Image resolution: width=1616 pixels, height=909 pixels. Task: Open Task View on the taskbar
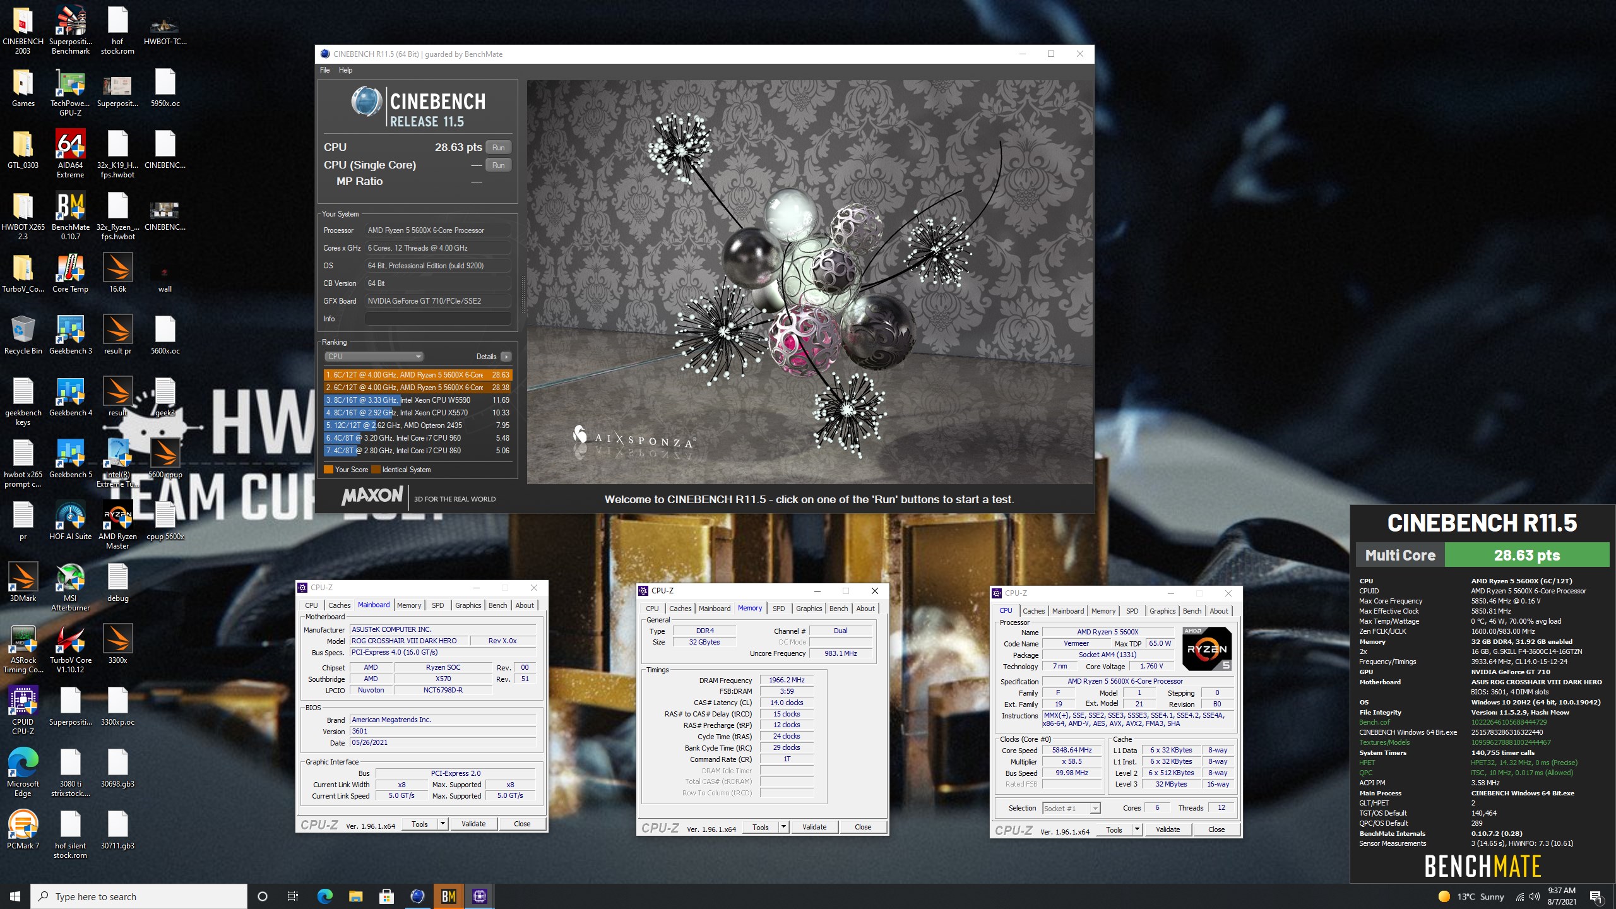[293, 896]
